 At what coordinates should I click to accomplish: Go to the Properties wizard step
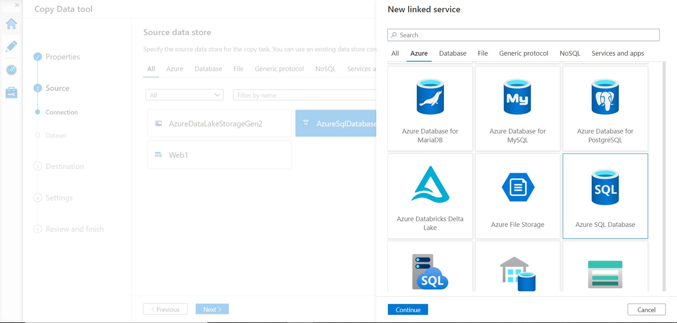tap(63, 57)
